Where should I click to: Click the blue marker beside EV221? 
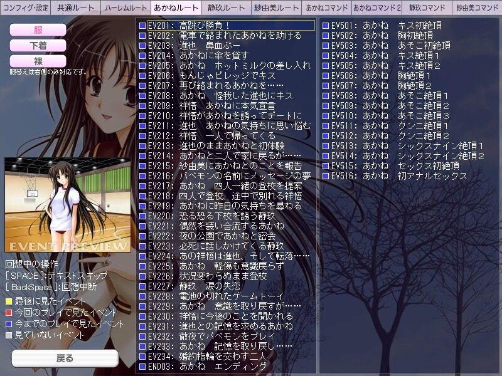142,226
